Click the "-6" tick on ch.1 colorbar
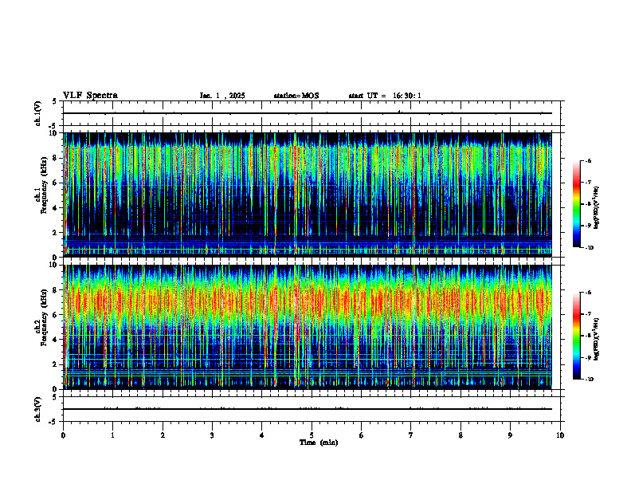The height and width of the screenshot is (488, 631). click(588, 161)
